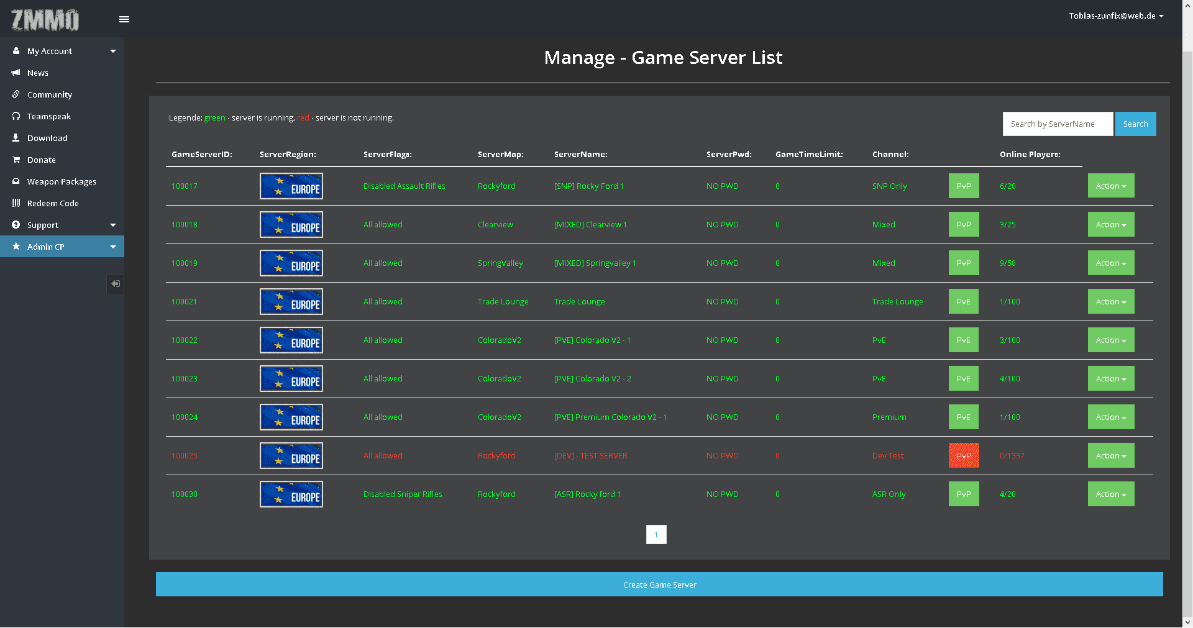
Task: Open Action dropdown for [MIXED] Clearview 1
Action: tap(1111, 224)
